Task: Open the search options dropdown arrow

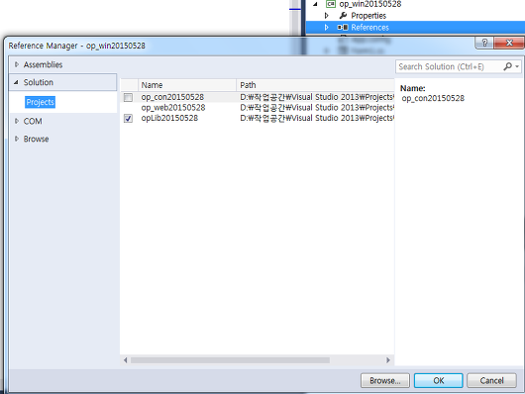Action: [517, 66]
